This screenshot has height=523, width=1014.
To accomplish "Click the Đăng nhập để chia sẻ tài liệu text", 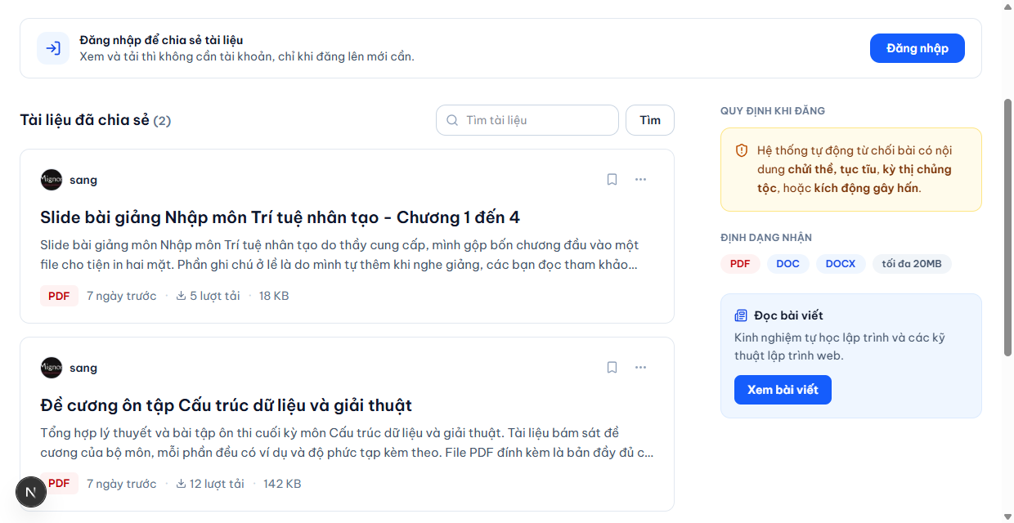I will tap(161, 40).
